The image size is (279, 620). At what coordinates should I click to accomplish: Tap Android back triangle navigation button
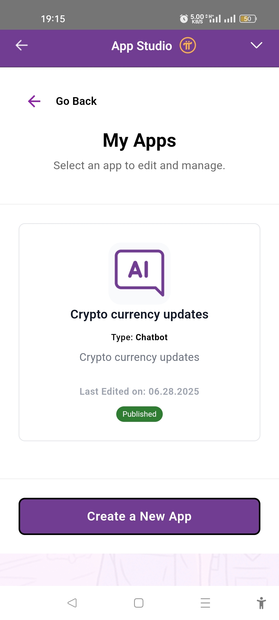(72, 603)
